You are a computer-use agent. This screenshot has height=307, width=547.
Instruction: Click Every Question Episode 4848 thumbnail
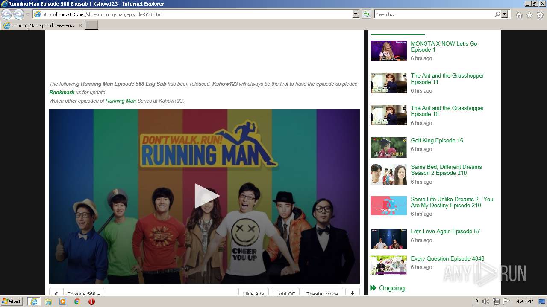(388, 265)
